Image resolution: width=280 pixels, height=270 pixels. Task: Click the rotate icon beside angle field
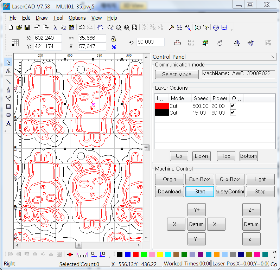(132, 43)
